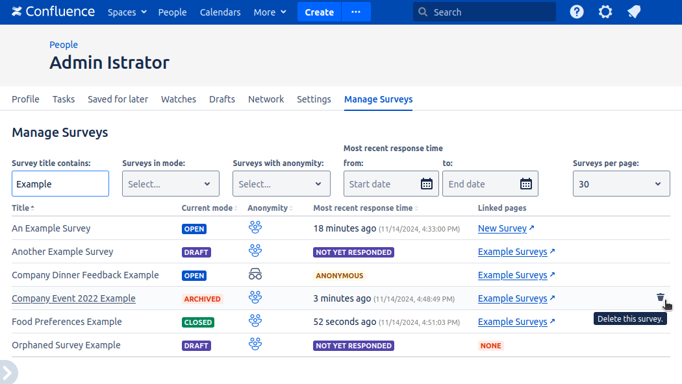Expand the 'Surveys per page' dropdown
The image size is (682, 384).
point(621,184)
